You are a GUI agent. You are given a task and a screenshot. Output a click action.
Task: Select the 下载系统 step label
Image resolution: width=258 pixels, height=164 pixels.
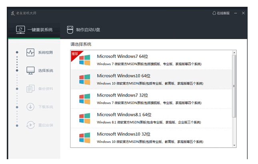pos(46,107)
